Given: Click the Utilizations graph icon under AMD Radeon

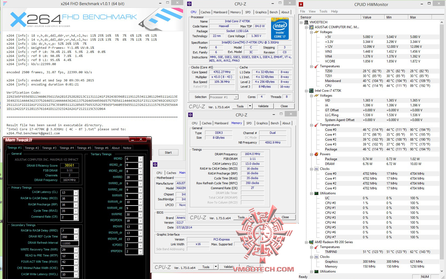Looking at the screenshot, I should point(316,271).
